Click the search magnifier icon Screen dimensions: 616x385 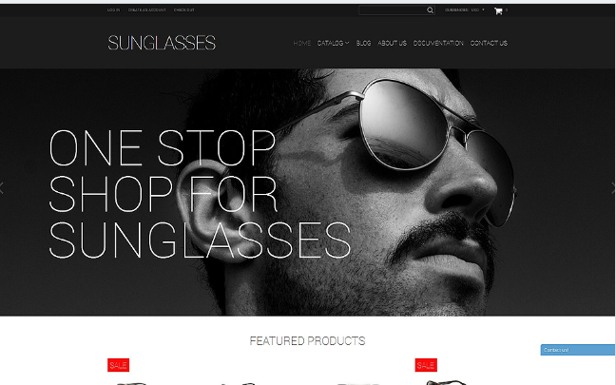(431, 10)
